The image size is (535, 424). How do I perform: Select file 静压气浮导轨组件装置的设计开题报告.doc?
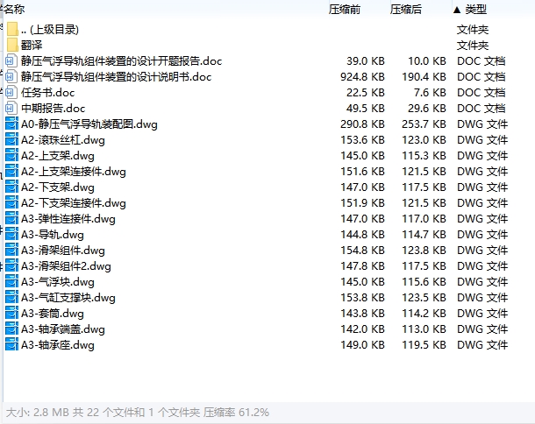121,61
